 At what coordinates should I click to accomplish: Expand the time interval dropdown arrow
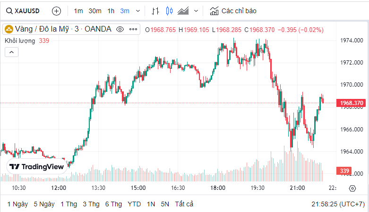pos(137,11)
